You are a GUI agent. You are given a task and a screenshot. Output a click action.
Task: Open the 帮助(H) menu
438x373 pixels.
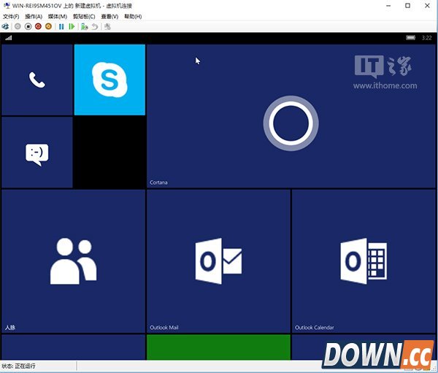133,16
